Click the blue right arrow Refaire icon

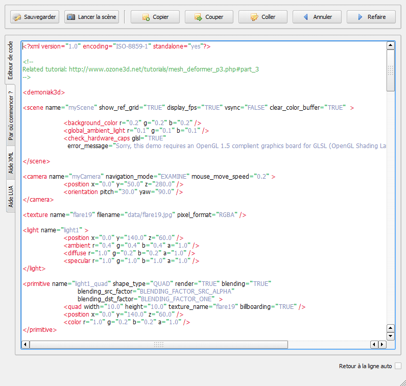[360, 17]
